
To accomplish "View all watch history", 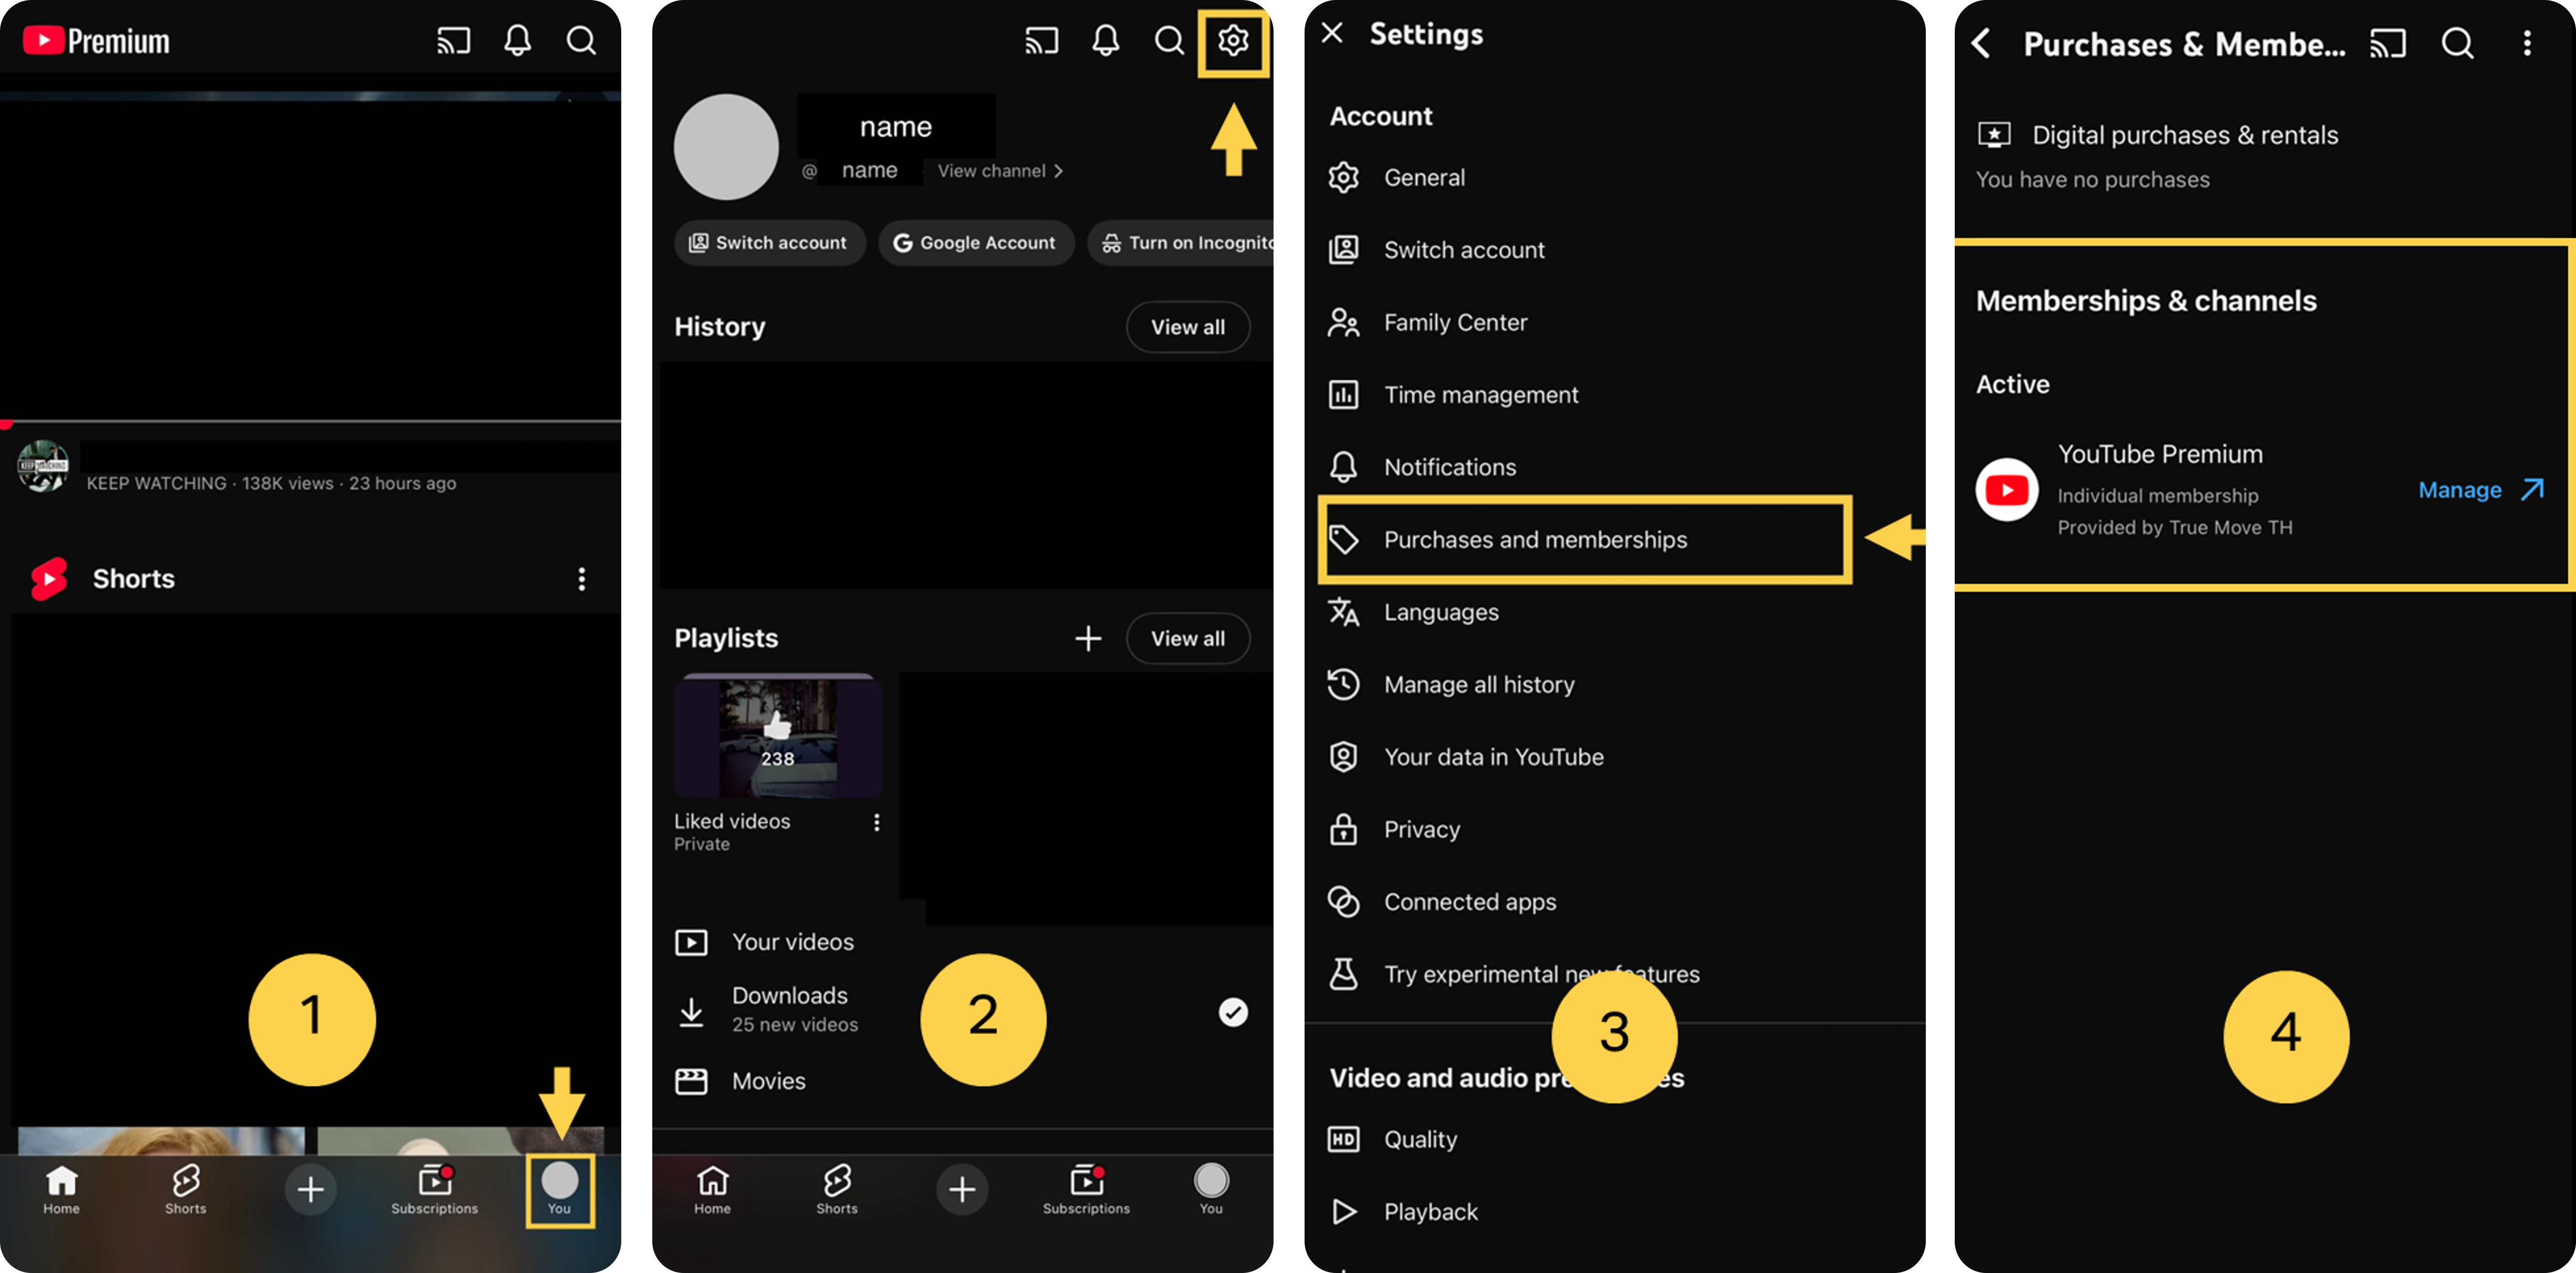I will 1188,327.
